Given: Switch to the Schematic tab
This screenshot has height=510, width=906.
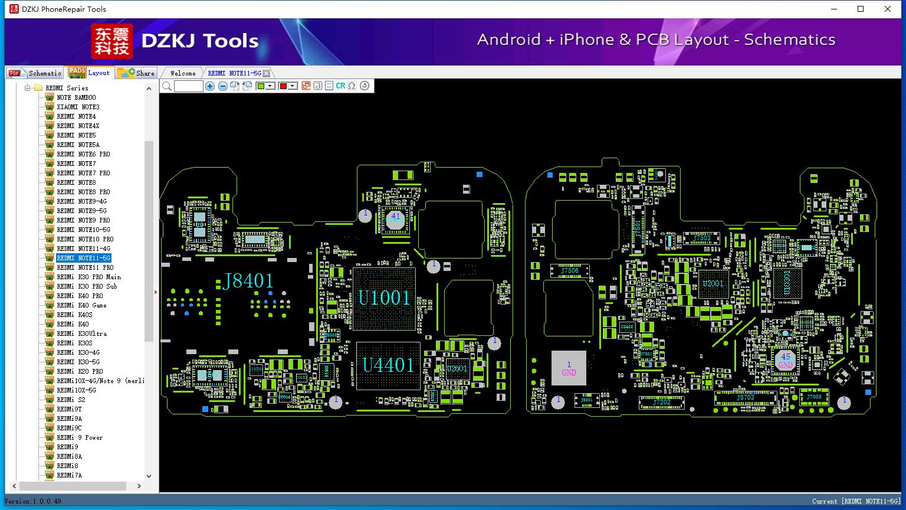Looking at the screenshot, I should click(35, 73).
